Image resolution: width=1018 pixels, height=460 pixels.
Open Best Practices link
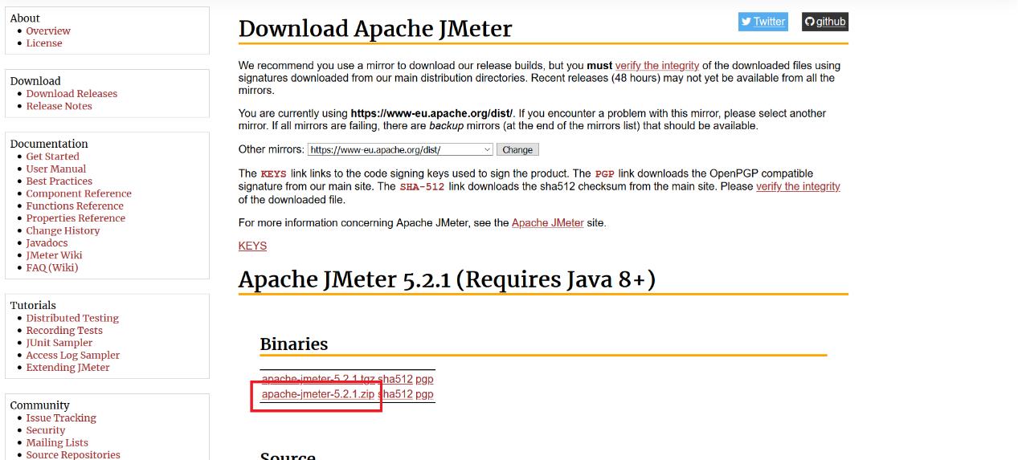(x=59, y=181)
